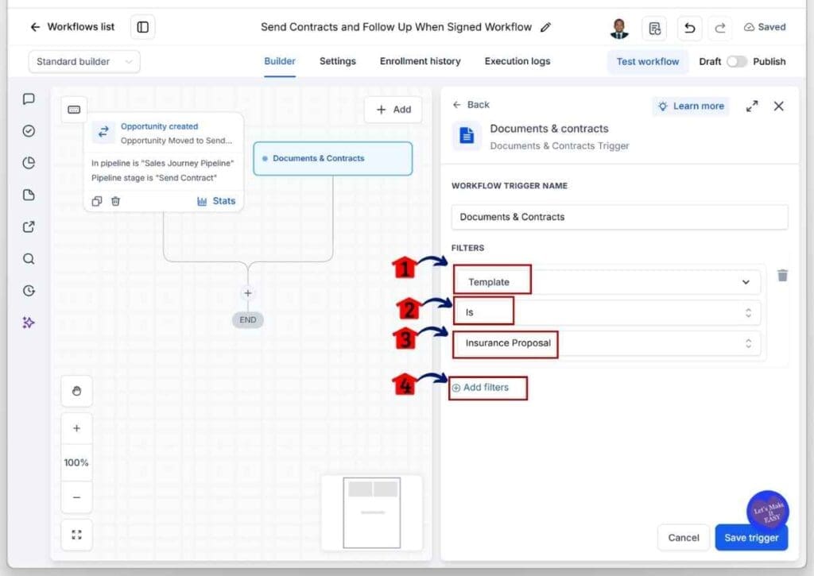
Task: Zoom out on the canvas
Action: (x=77, y=497)
